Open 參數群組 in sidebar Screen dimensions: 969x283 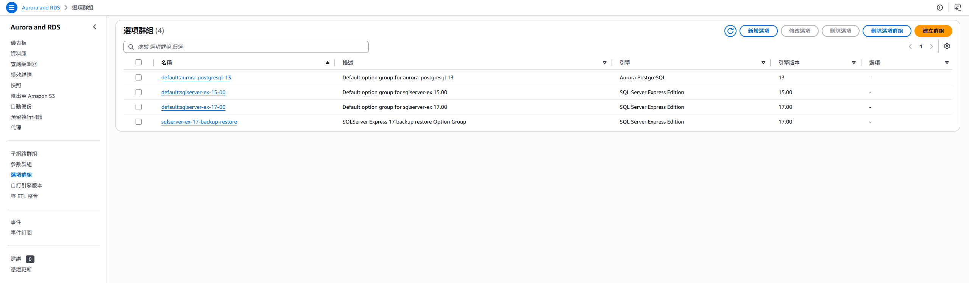(x=21, y=164)
